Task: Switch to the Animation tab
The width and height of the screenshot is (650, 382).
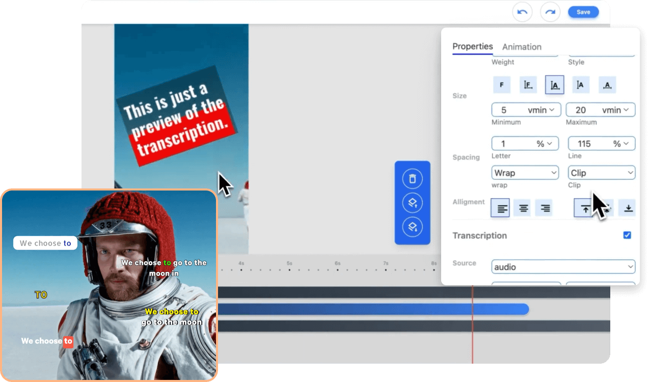Action: click(x=522, y=47)
